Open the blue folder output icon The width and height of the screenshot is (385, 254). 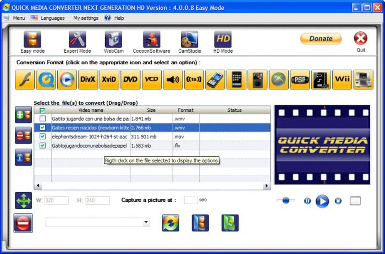point(200,223)
